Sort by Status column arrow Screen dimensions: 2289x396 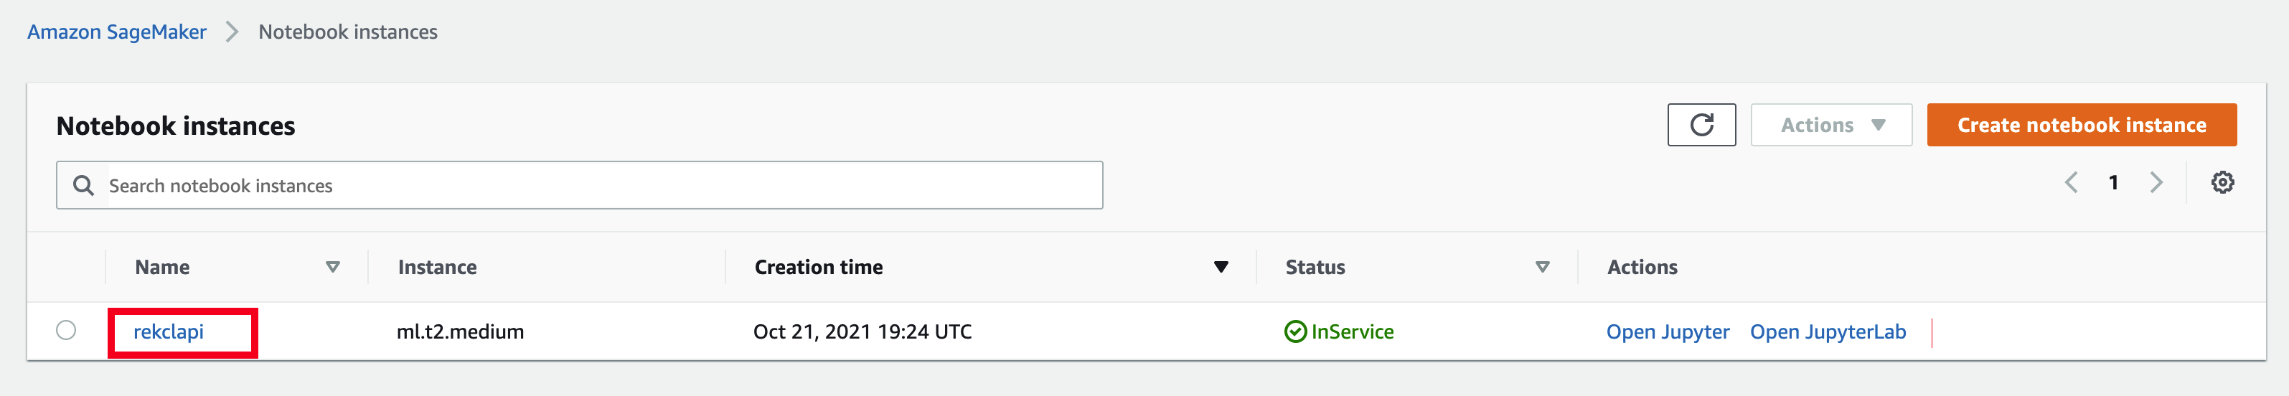(x=1543, y=268)
